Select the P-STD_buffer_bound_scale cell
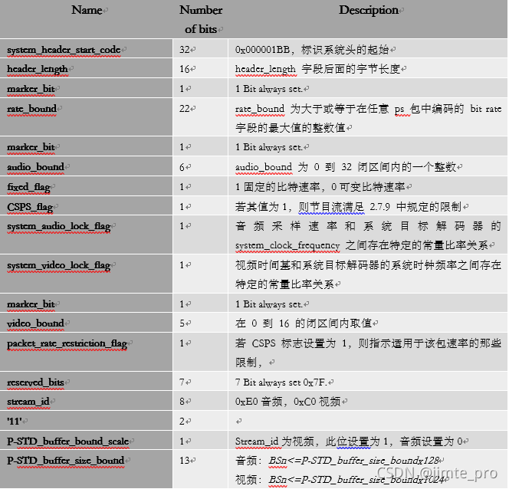The width and height of the screenshot is (509, 489). (86, 441)
